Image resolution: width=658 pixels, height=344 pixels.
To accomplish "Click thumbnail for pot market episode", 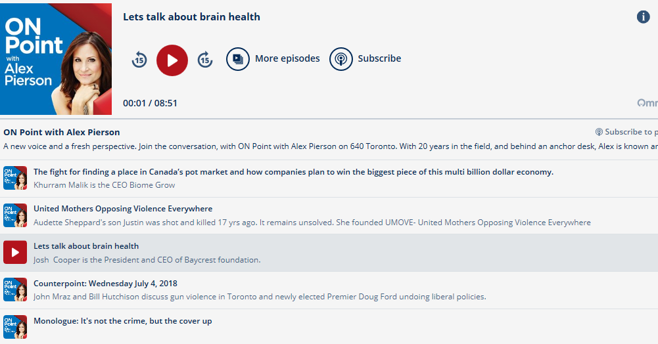I will pyautogui.click(x=15, y=179).
